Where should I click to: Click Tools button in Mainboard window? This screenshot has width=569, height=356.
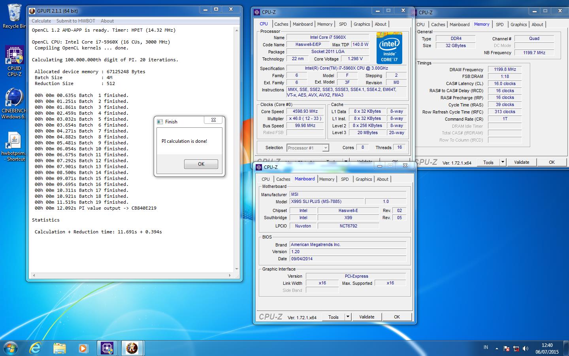[333, 317]
